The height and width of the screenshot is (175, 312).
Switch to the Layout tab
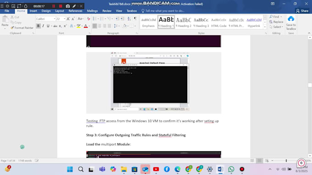(x=60, y=11)
